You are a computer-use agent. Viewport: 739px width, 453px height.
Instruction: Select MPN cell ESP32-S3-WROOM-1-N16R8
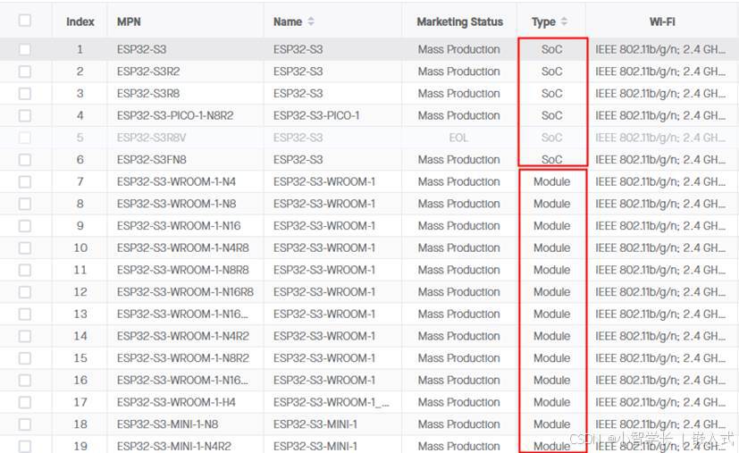(185, 292)
